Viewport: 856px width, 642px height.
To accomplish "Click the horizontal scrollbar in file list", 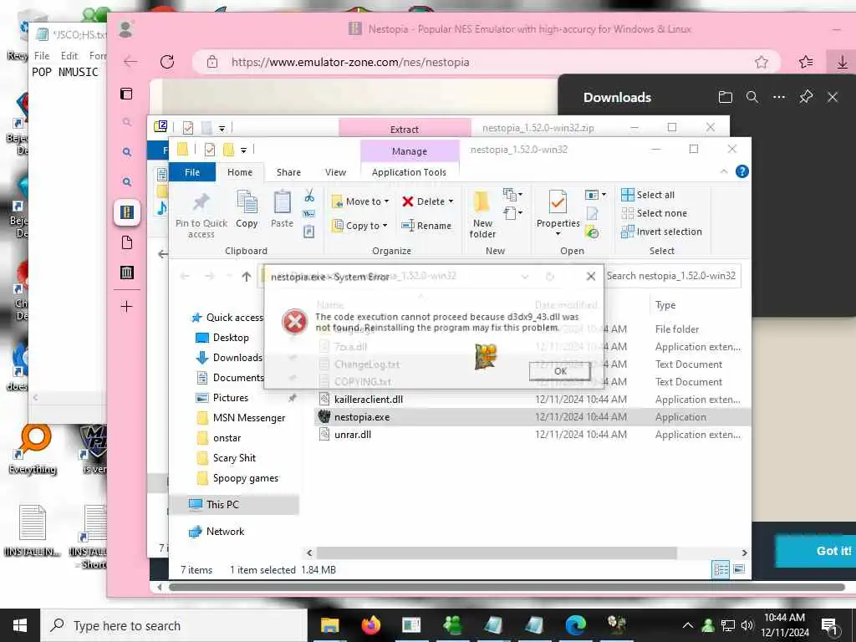I will pyautogui.click(x=497, y=553).
